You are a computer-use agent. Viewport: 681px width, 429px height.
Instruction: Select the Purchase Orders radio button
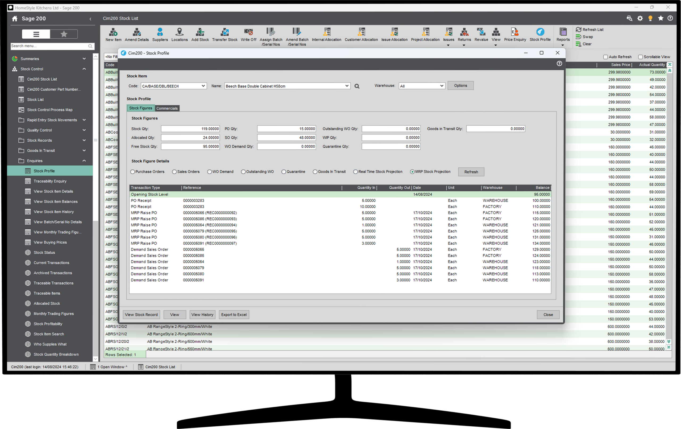coord(133,172)
